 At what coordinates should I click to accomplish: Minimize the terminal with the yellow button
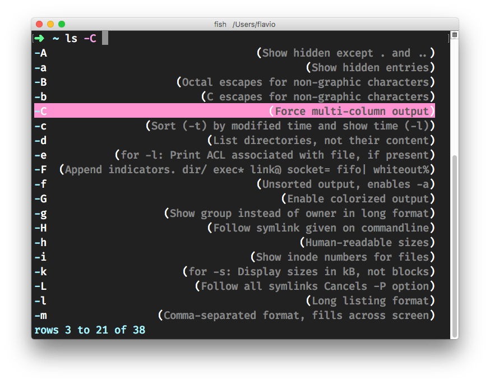click(x=50, y=24)
